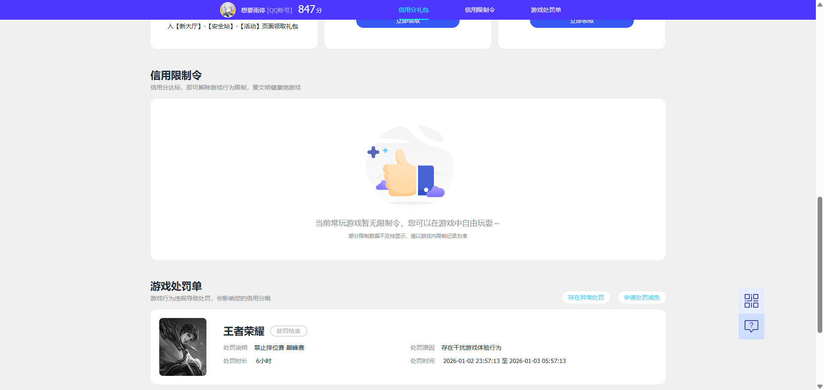This screenshot has width=824, height=390.
Task: Click the 信用限制令 section heading
Action: pyautogui.click(x=176, y=75)
